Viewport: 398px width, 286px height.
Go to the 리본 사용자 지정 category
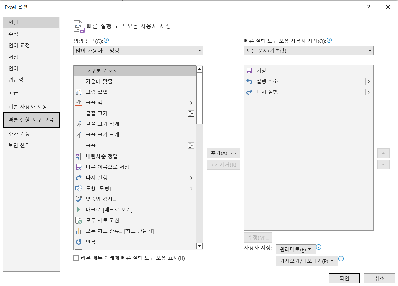click(x=31, y=107)
